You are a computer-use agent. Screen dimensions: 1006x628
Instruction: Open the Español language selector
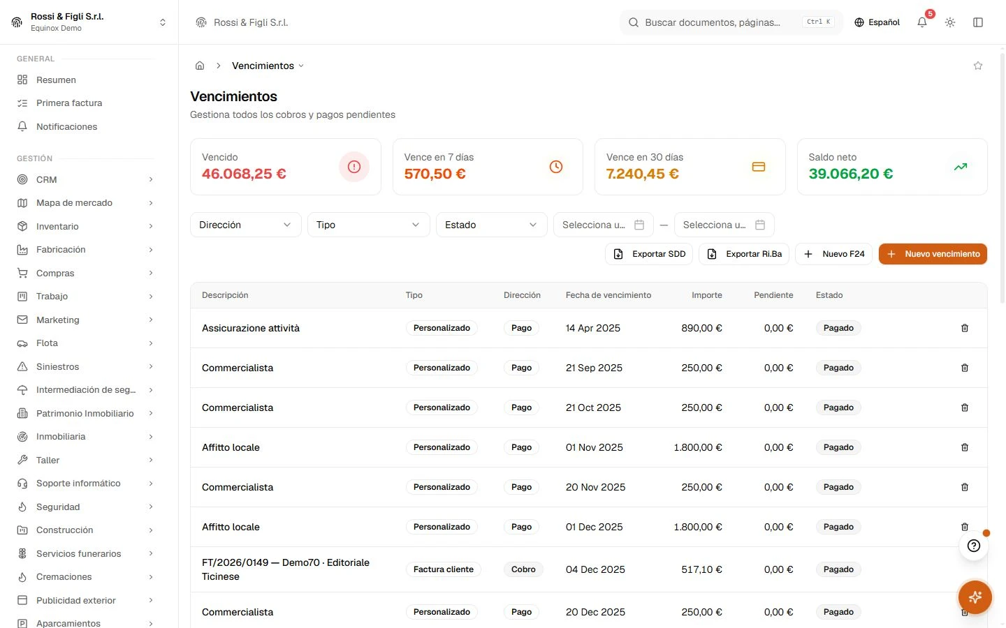(x=877, y=22)
